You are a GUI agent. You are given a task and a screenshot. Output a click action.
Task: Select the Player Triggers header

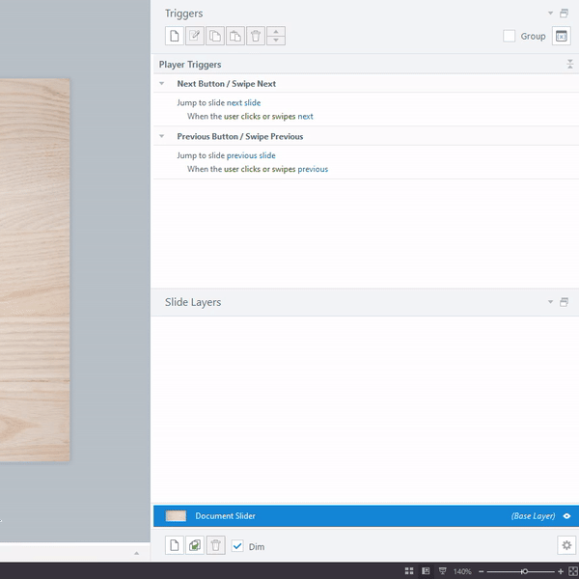[x=190, y=65]
